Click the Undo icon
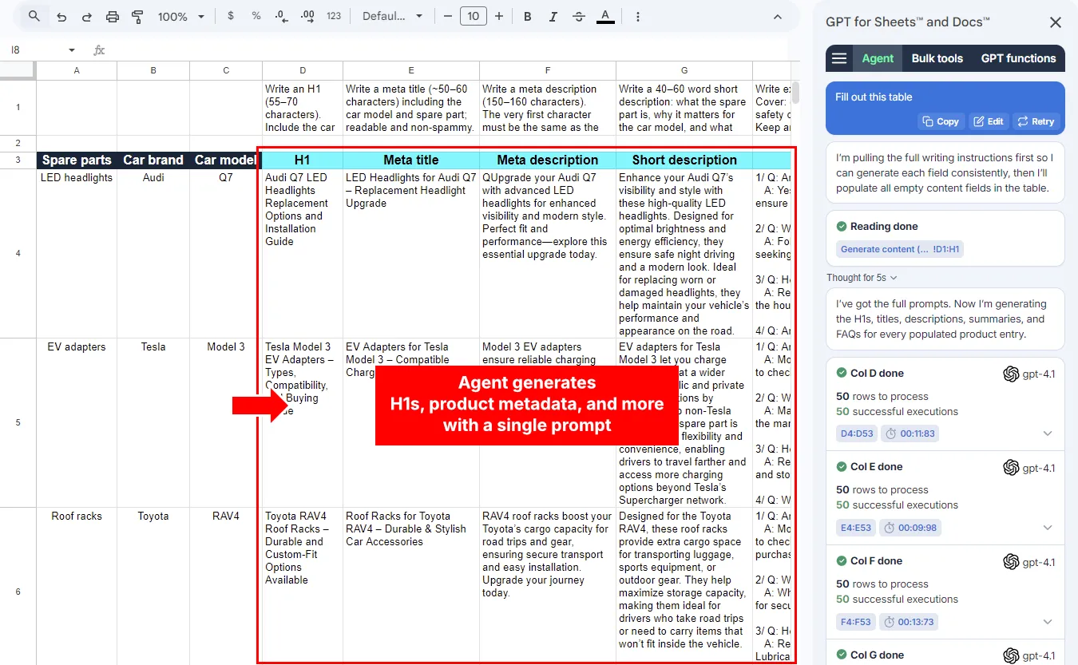The width and height of the screenshot is (1078, 665). point(61,15)
